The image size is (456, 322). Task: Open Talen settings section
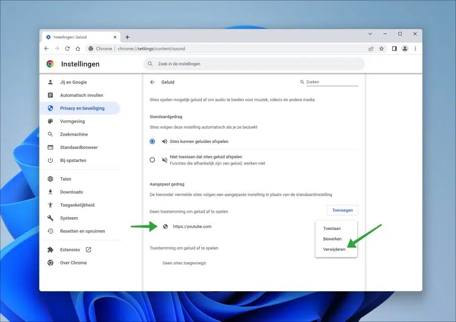coord(80,179)
